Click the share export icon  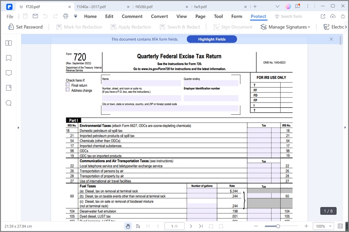click(x=323, y=16)
